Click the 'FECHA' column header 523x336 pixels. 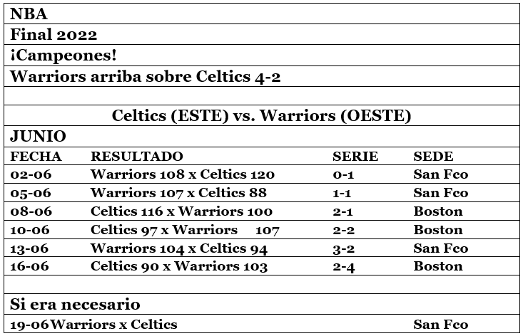[x=36, y=157]
